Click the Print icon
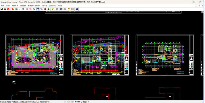 coord(23,9)
